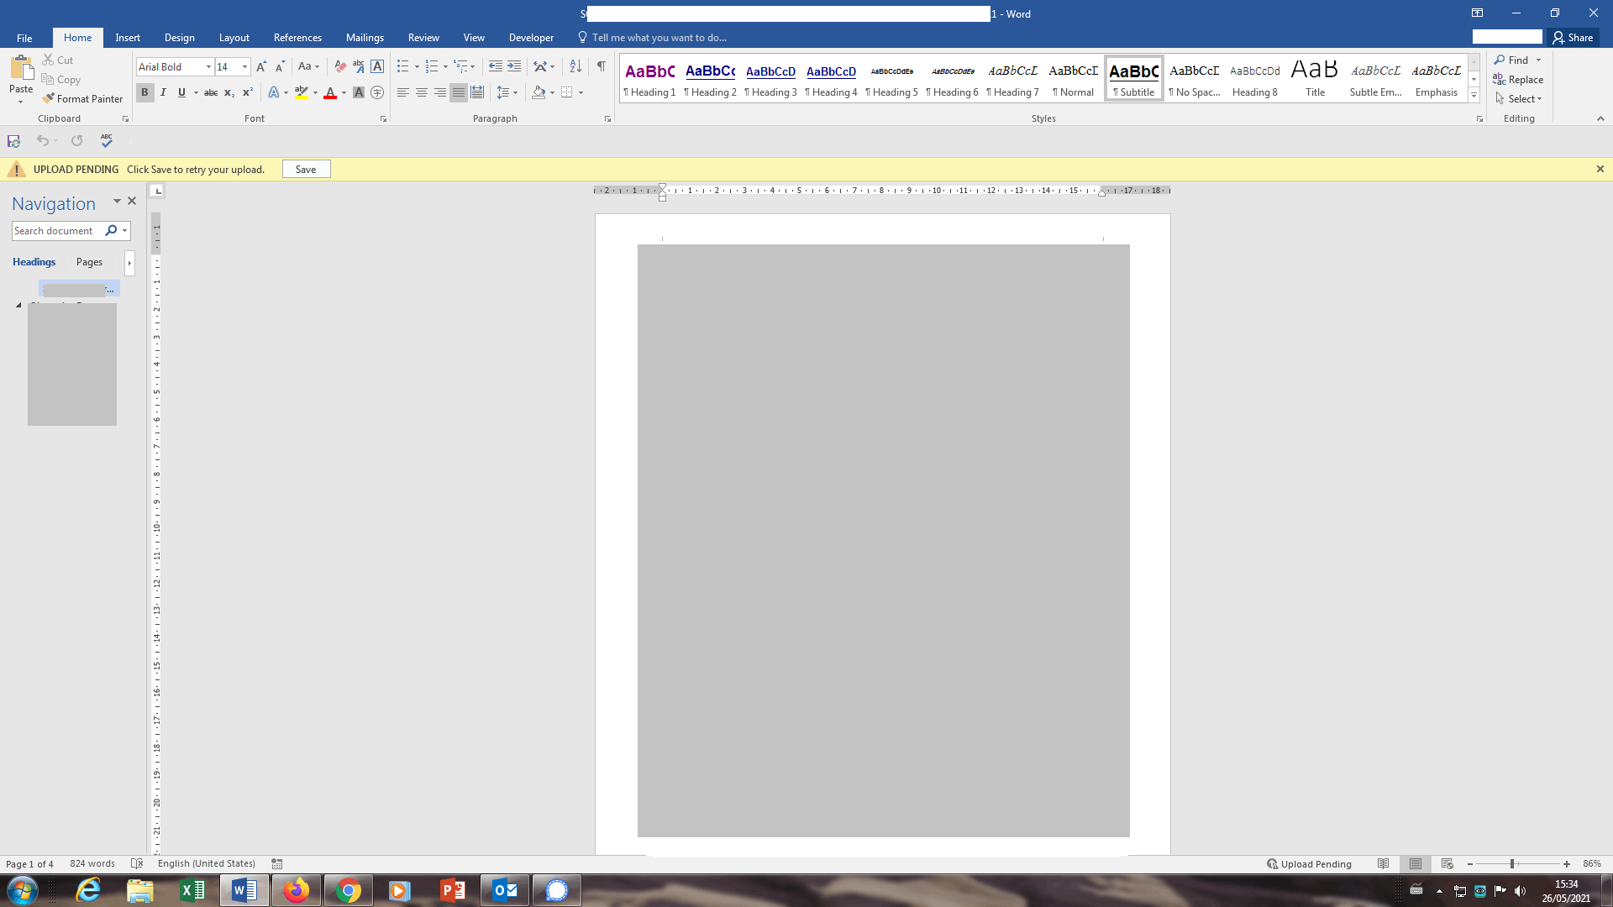Toggle Italic formatting
The image size is (1613, 907).
click(163, 92)
